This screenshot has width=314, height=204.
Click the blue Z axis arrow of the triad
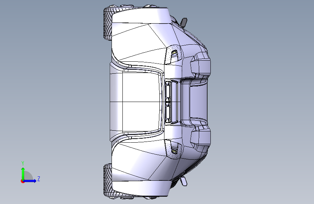click(30, 181)
